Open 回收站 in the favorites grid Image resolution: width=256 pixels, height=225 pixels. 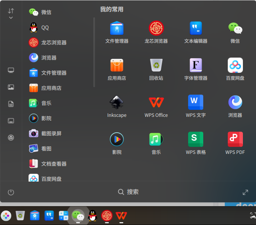[156, 69]
